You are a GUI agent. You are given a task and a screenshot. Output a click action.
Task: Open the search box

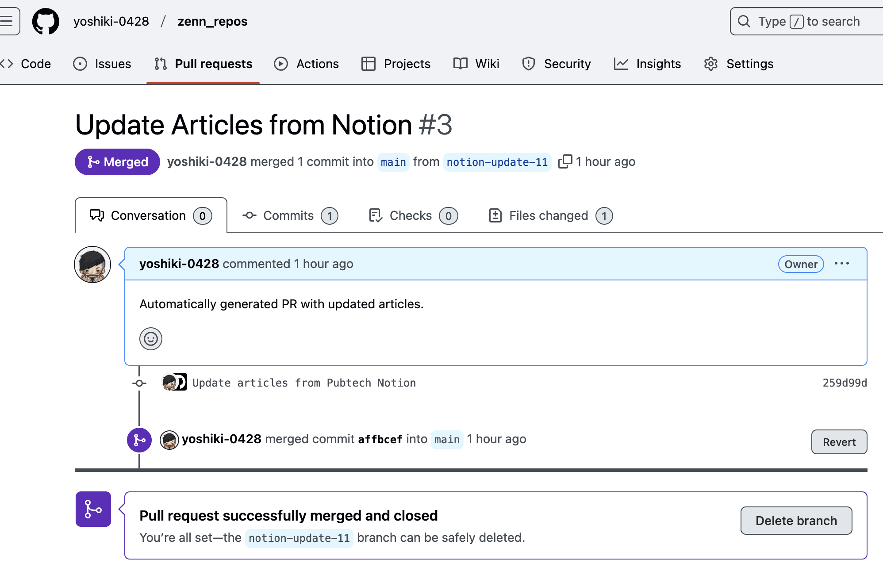[805, 21]
